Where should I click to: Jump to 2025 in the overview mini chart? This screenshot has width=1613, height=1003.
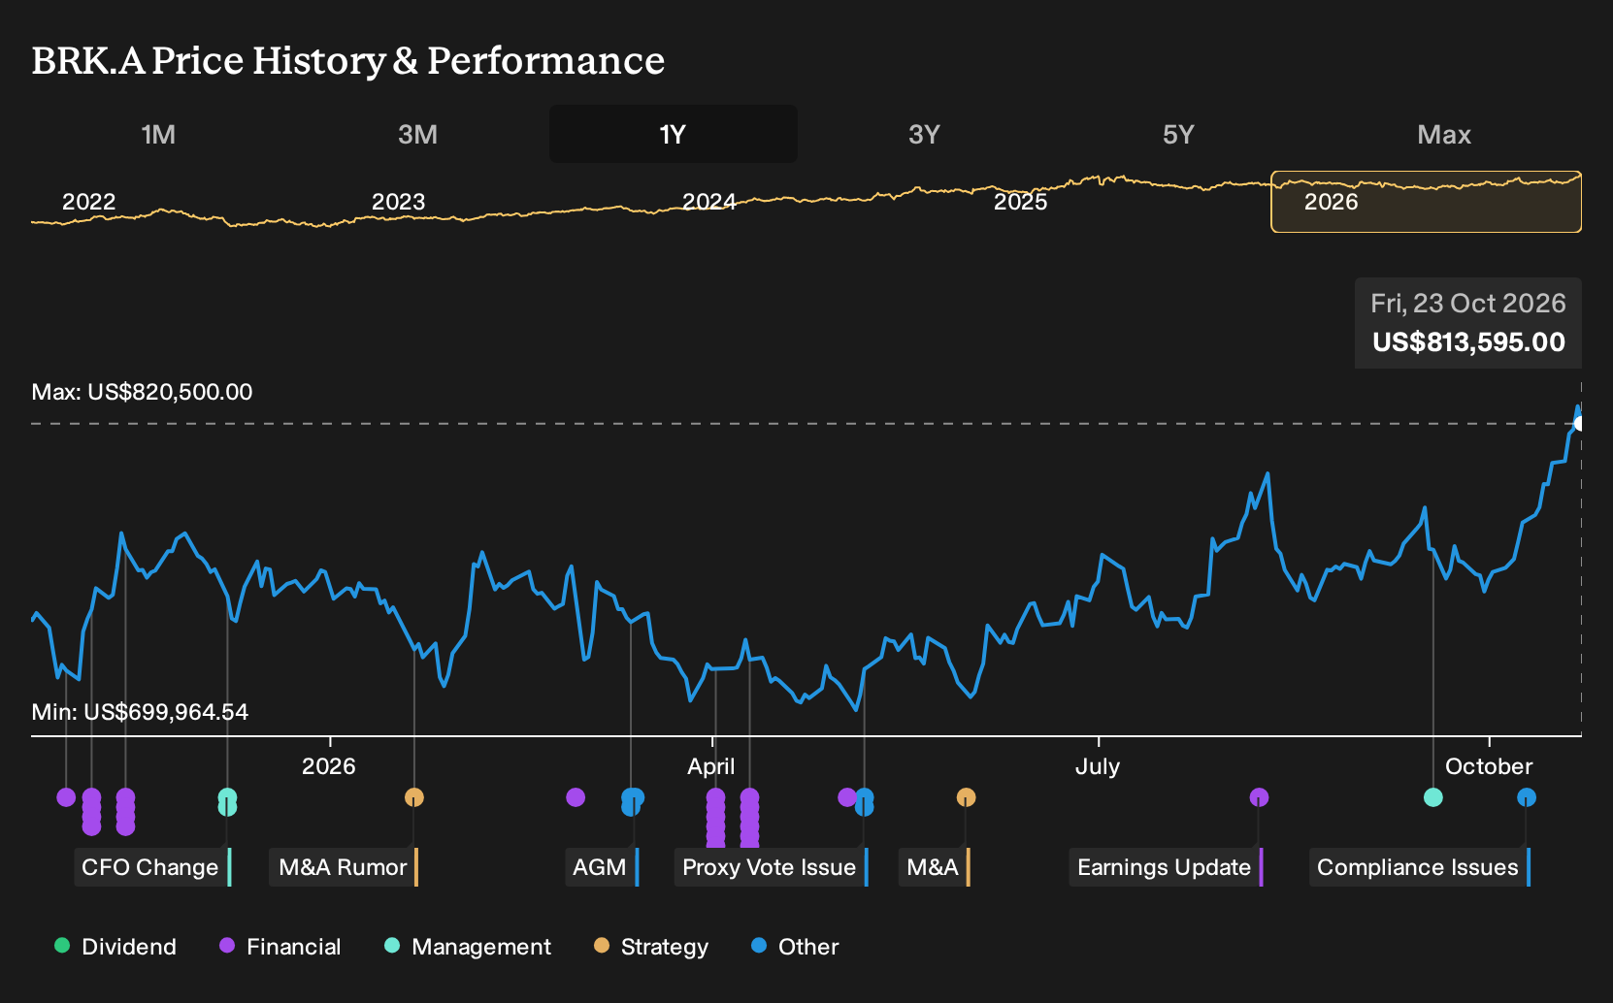1020,202
